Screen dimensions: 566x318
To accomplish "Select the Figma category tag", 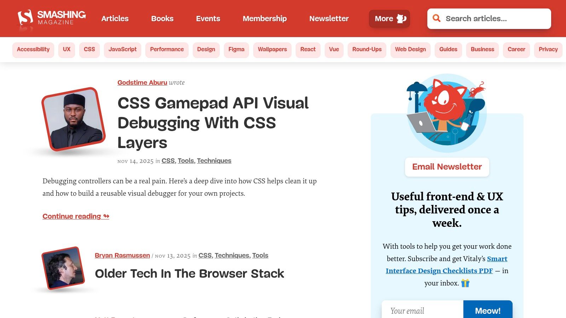I will tap(236, 50).
